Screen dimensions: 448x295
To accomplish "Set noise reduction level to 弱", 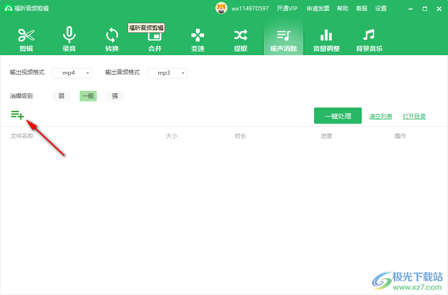I will click(x=61, y=96).
